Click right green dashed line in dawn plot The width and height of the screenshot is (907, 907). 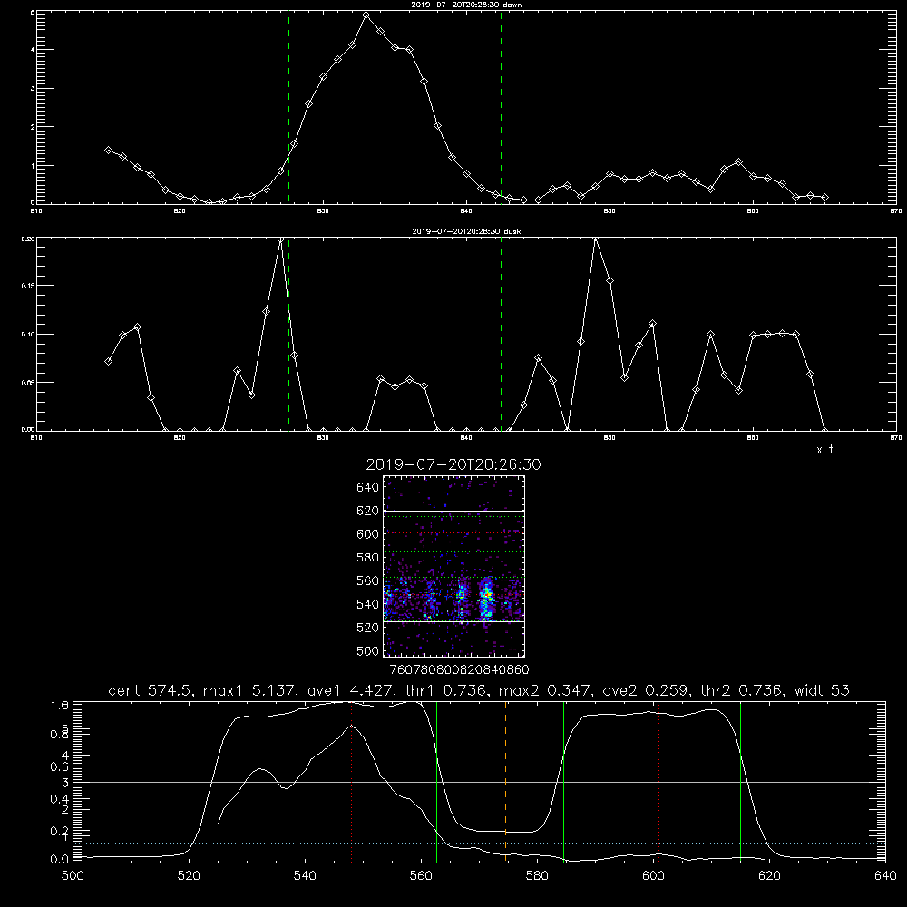[501, 107]
